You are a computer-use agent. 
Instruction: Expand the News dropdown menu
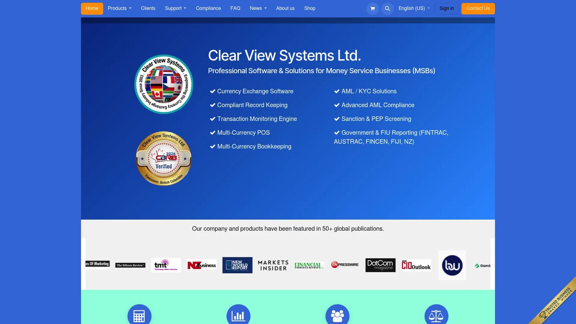pyautogui.click(x=258, y=8)
